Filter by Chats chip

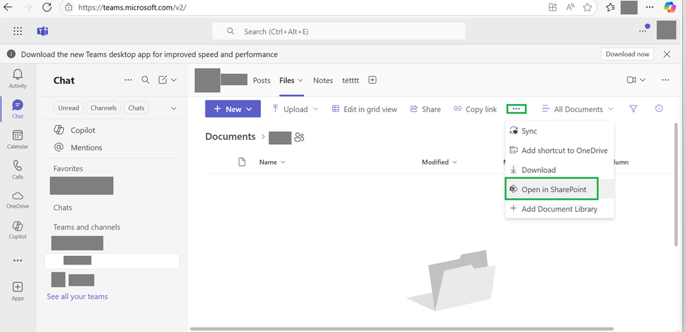coord(136,108)
